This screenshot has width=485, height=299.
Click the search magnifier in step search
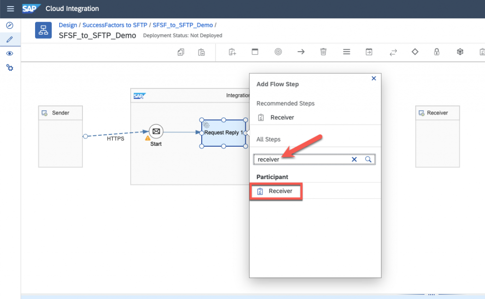click(368, 159)
